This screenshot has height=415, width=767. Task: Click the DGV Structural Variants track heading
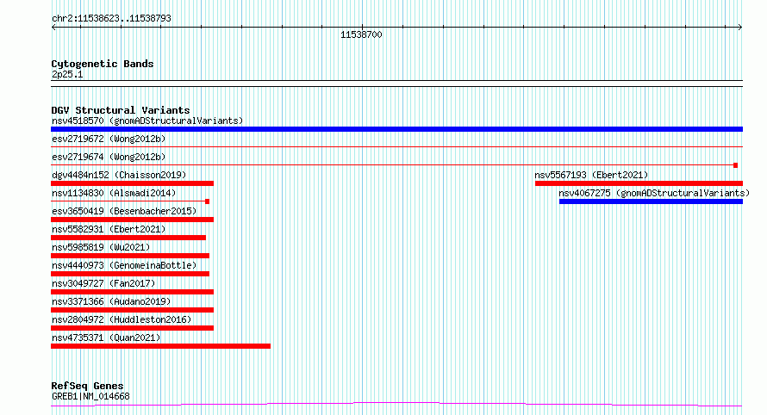121,110
